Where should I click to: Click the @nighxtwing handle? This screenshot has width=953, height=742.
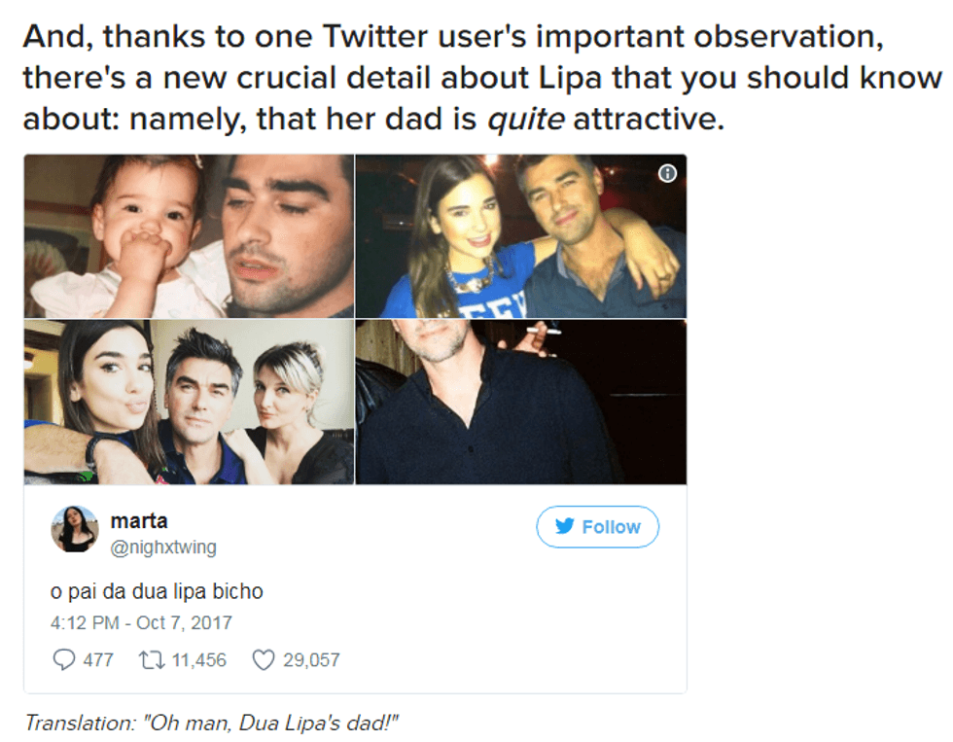pos(163,548)
